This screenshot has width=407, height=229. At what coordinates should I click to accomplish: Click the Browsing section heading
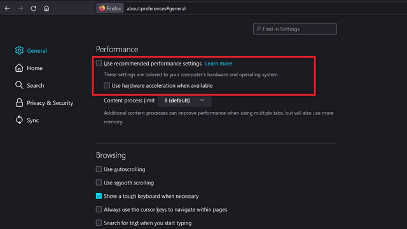[x=111, y=155]
